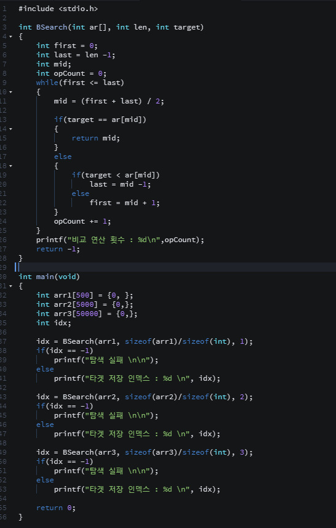Click the idx = BSearch(arr3, ...) call
Screen dimensions: 336x528
click(144, 453)
